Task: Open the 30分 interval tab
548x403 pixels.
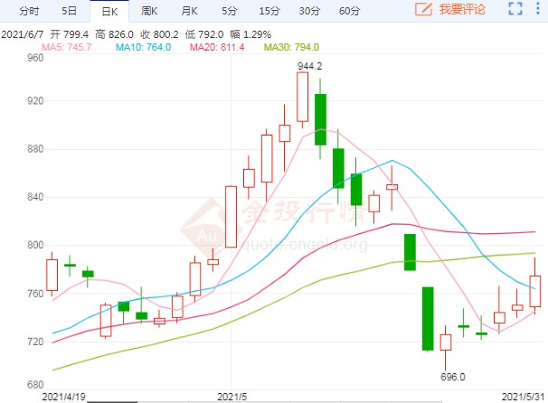Action: click(x=309, y=11)
